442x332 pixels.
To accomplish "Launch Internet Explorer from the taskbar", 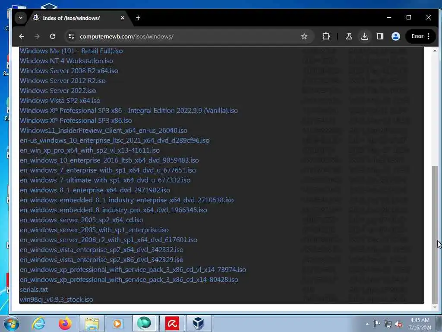I will coord(38,323).
